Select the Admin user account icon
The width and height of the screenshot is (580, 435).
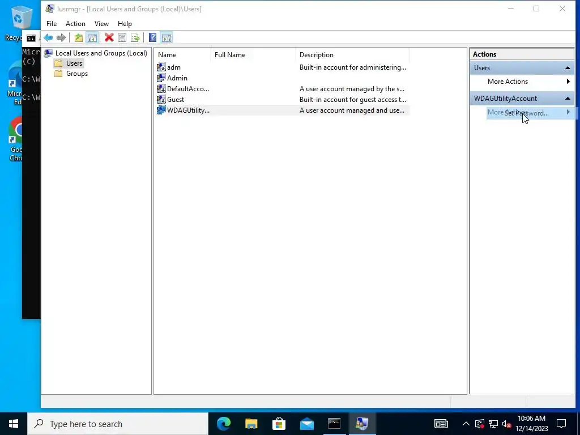click(161, 78)
